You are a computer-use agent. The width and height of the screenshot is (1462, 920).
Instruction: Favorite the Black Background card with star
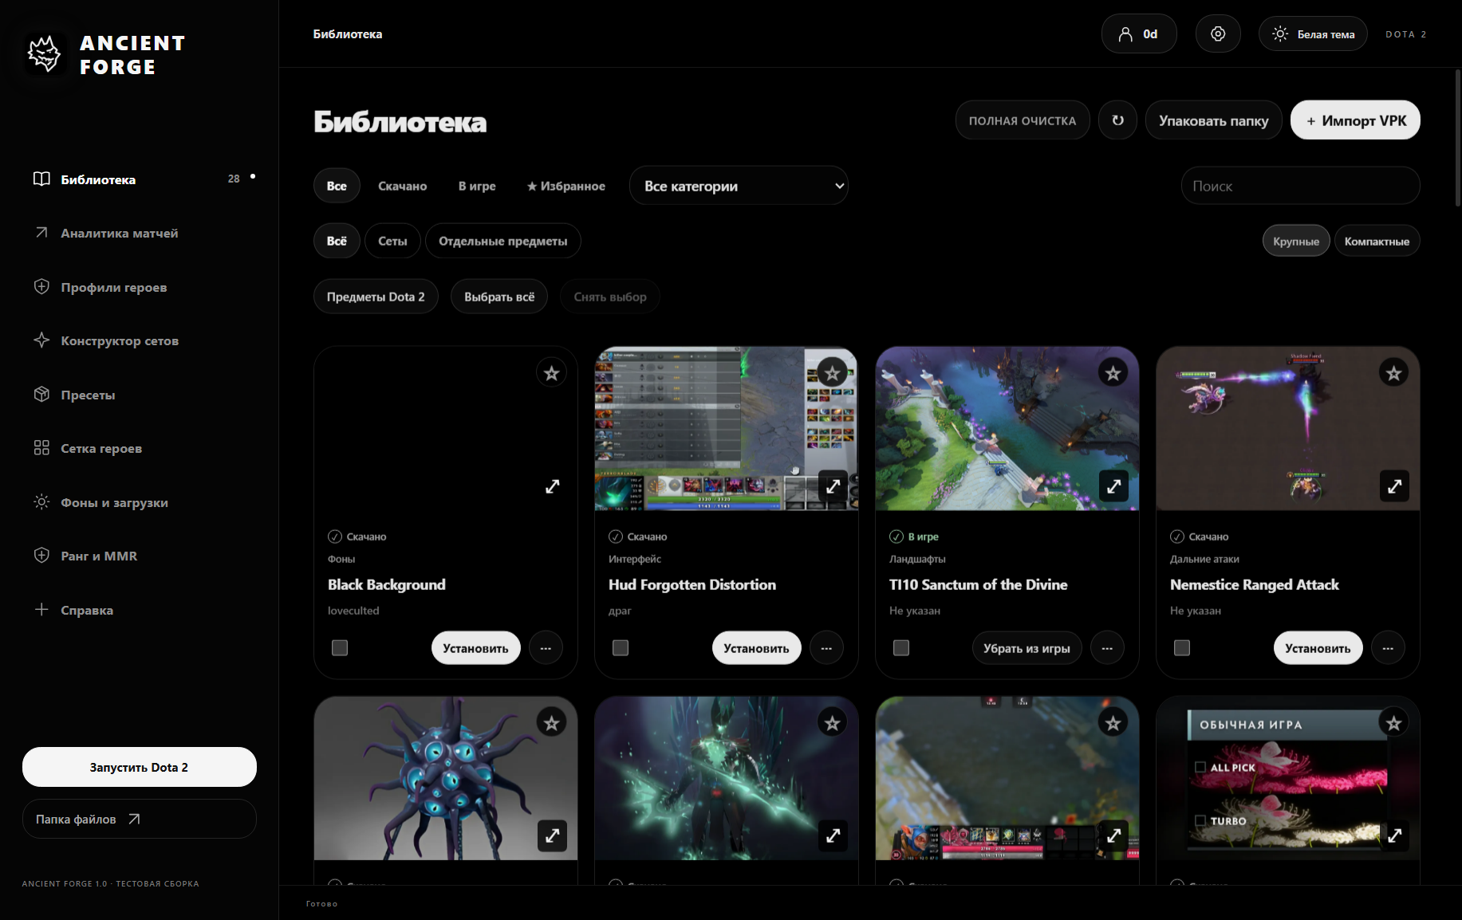click(x=552, y=373)
